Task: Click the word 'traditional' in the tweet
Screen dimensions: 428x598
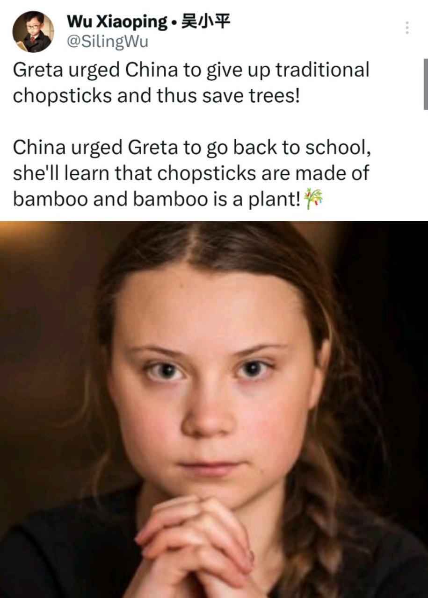Action: (x=322, y=70)
